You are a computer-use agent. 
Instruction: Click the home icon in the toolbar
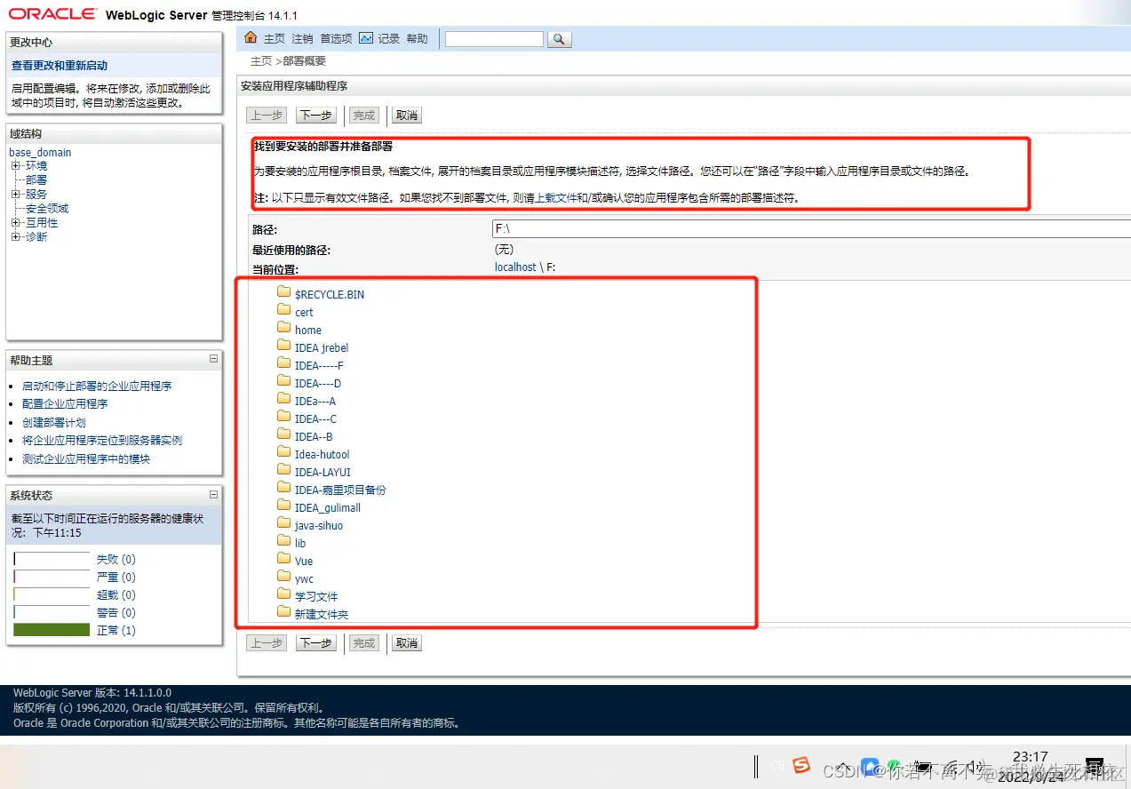tap(251, 38)
